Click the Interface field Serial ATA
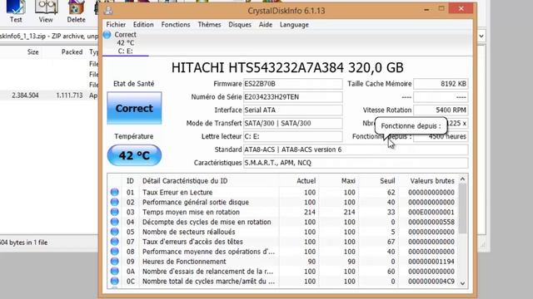533x299 pixels. pos(292,110)
